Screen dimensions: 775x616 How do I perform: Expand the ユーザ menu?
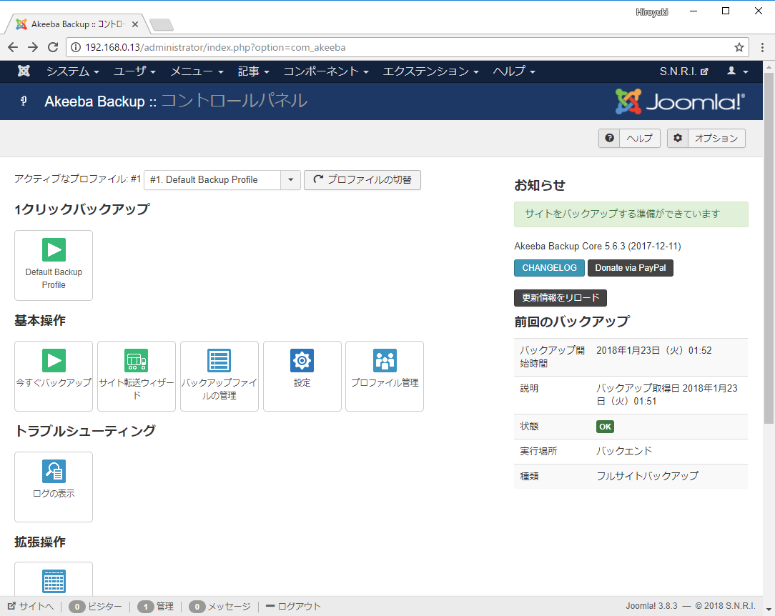click(x=134, y=71)
